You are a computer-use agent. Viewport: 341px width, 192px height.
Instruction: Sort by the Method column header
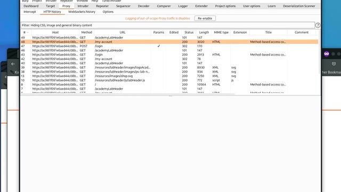86,33
